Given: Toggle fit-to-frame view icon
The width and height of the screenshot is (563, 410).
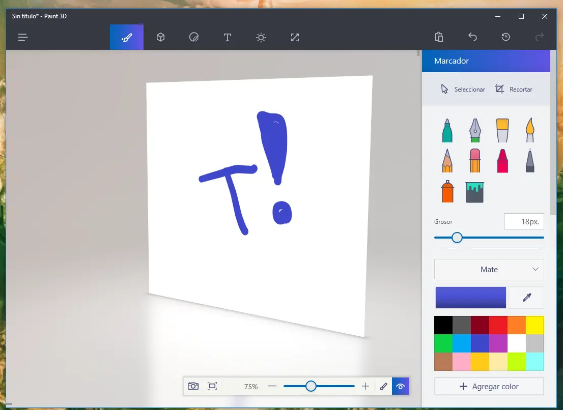Looking at the screenshot, I should click(x=212, y=386).
